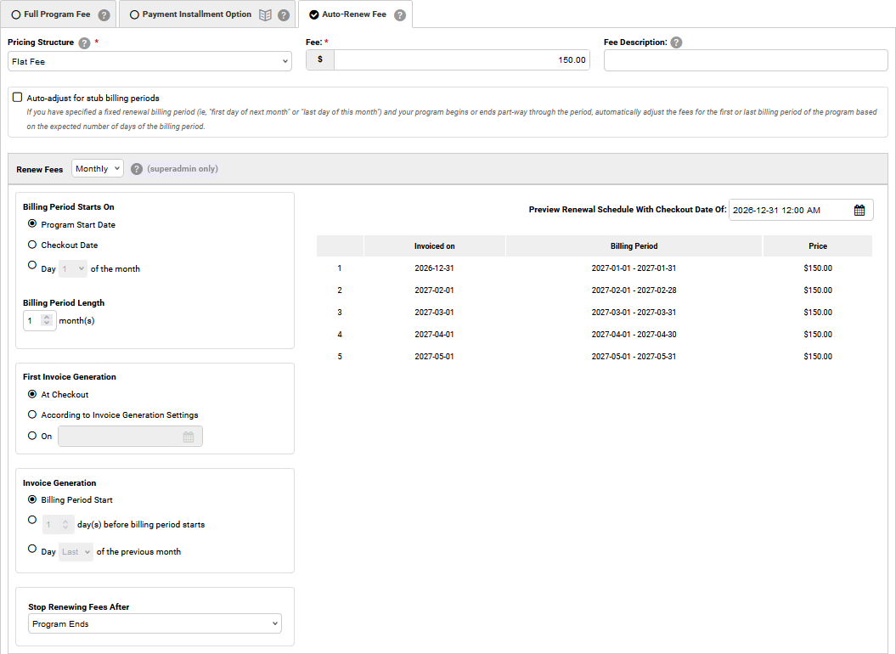
Task: Increment the Billing Period Length spinner
Action: 48,317
